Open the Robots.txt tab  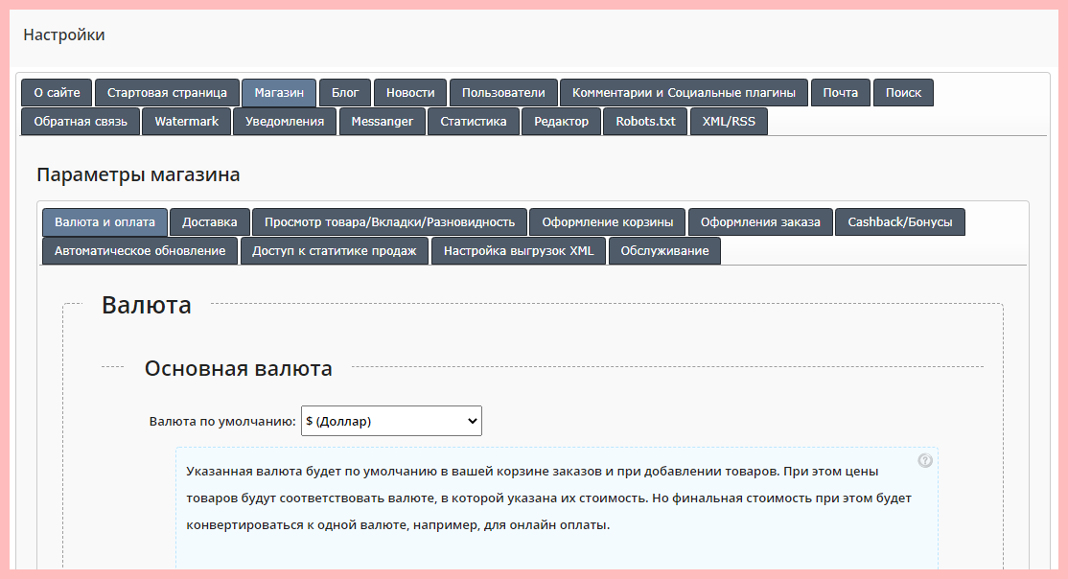tap(645, 122)
